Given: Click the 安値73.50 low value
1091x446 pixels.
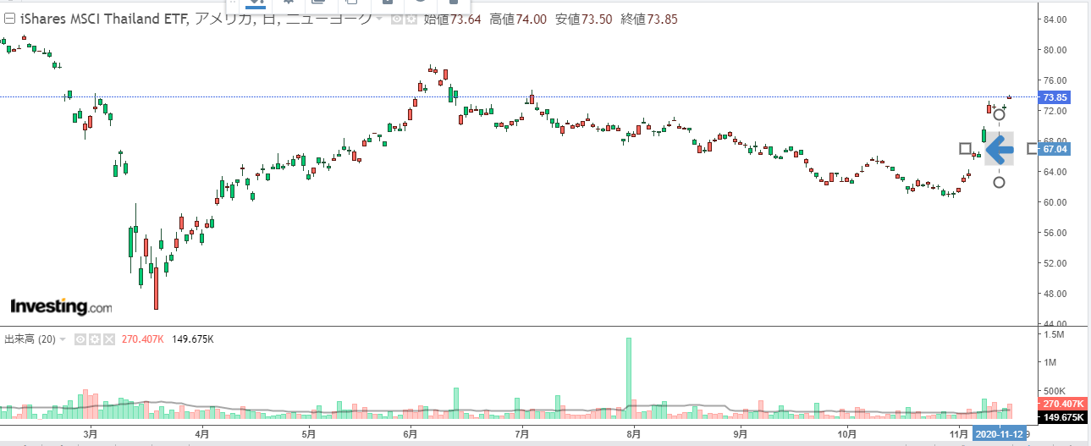Looking at the screenshot, I should (584, 19).
